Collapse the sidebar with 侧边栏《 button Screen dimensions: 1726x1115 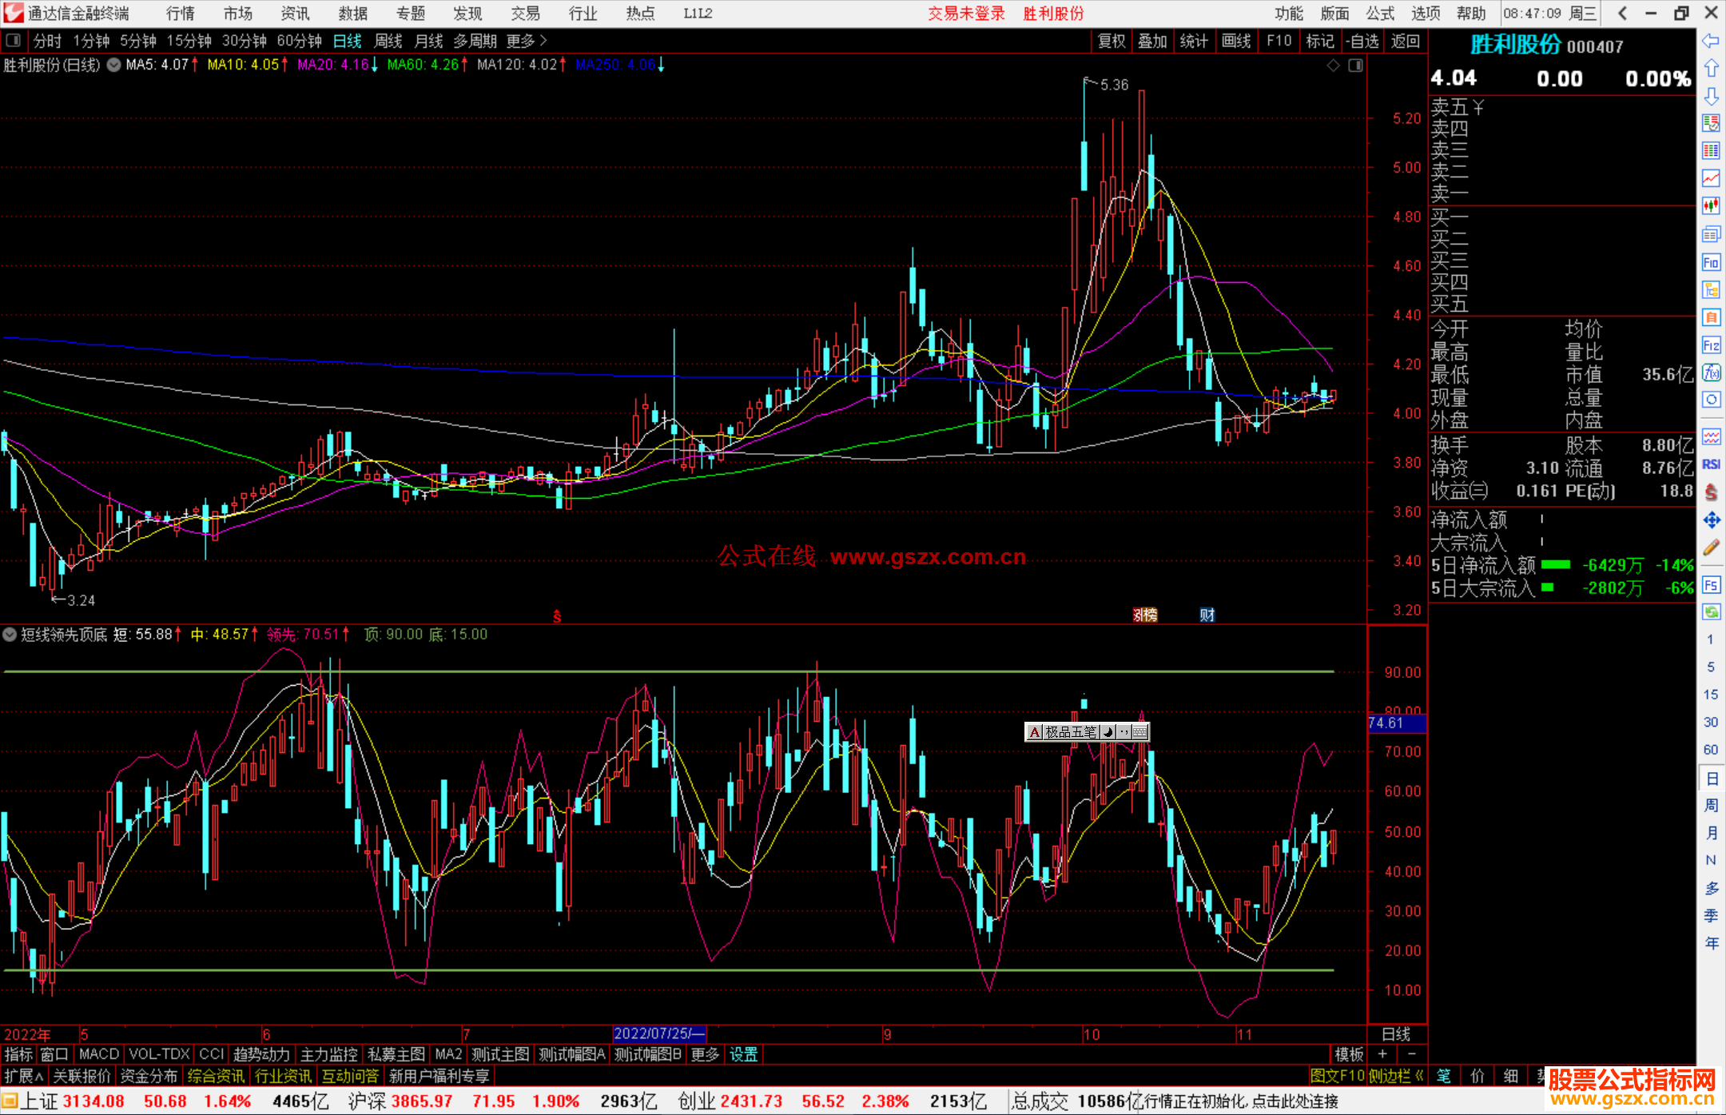(x=1397, y=1076)
